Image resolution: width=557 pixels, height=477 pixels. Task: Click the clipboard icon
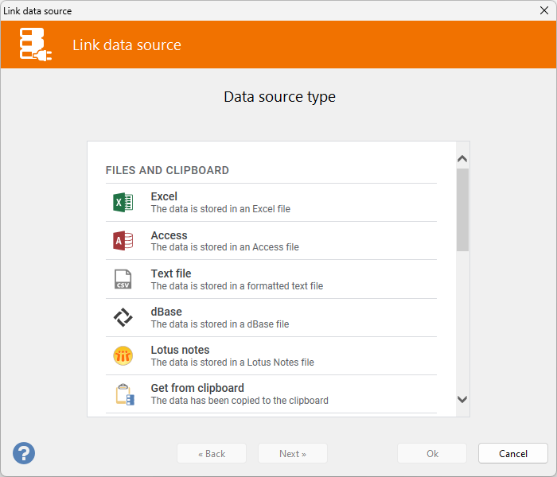point(124,394)
